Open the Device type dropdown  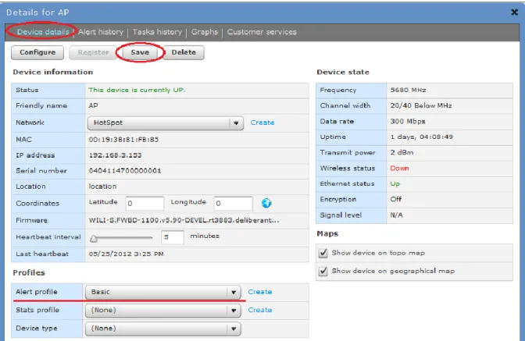coord(163,329)
